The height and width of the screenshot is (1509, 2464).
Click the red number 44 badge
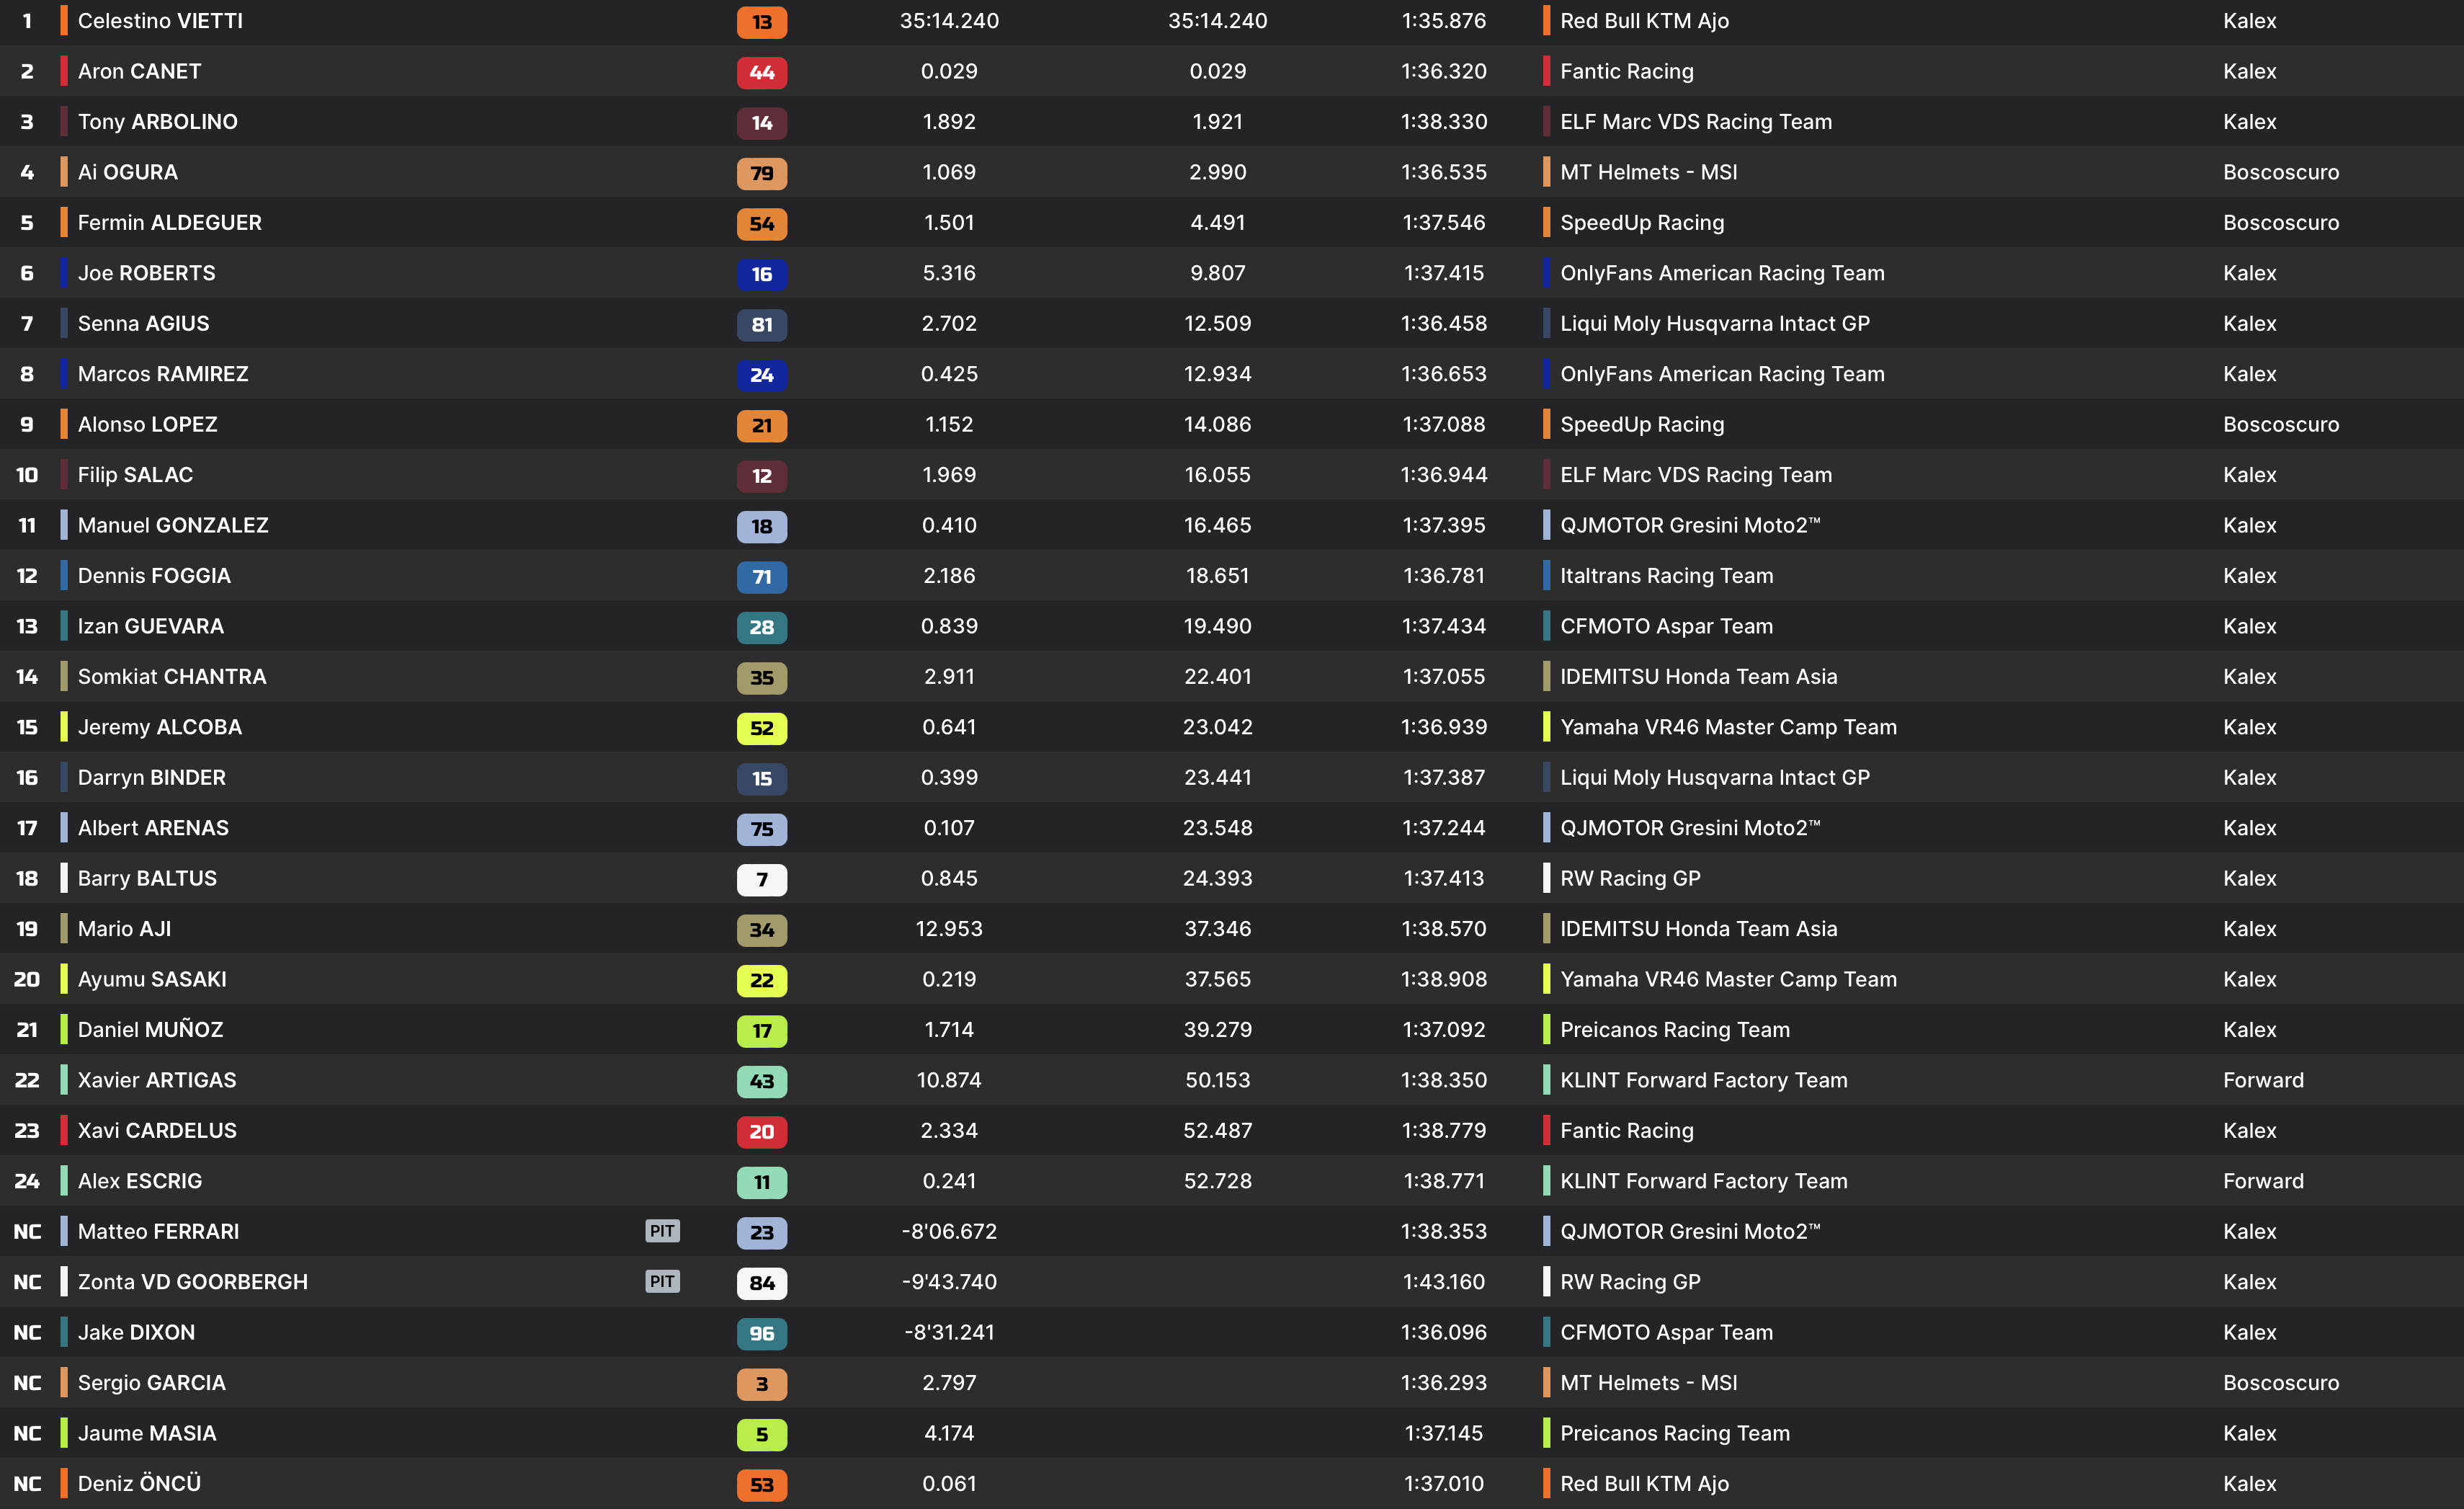761,72
